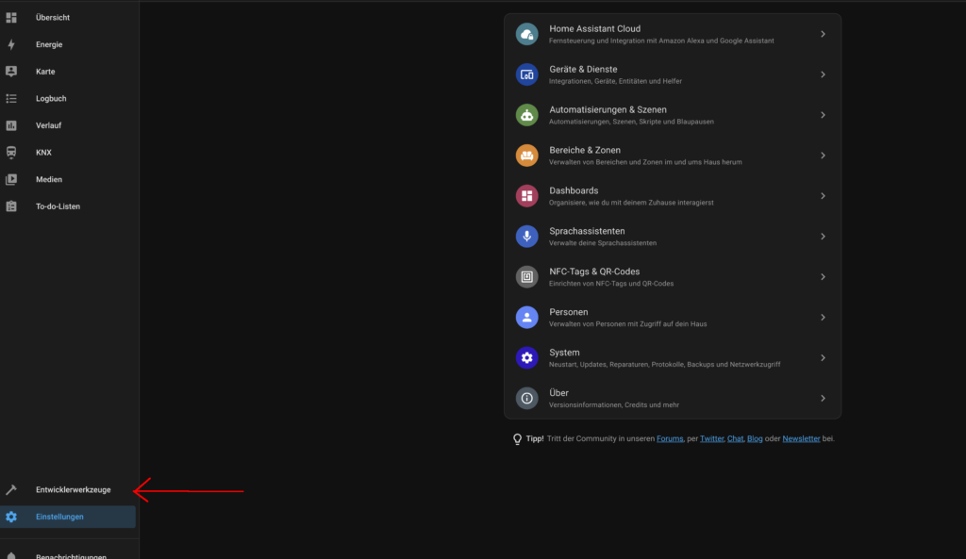Click the NFC-Tags & QR-Codes title
Viewport: 966px width, 559px height.
click(x=594, y=271)
